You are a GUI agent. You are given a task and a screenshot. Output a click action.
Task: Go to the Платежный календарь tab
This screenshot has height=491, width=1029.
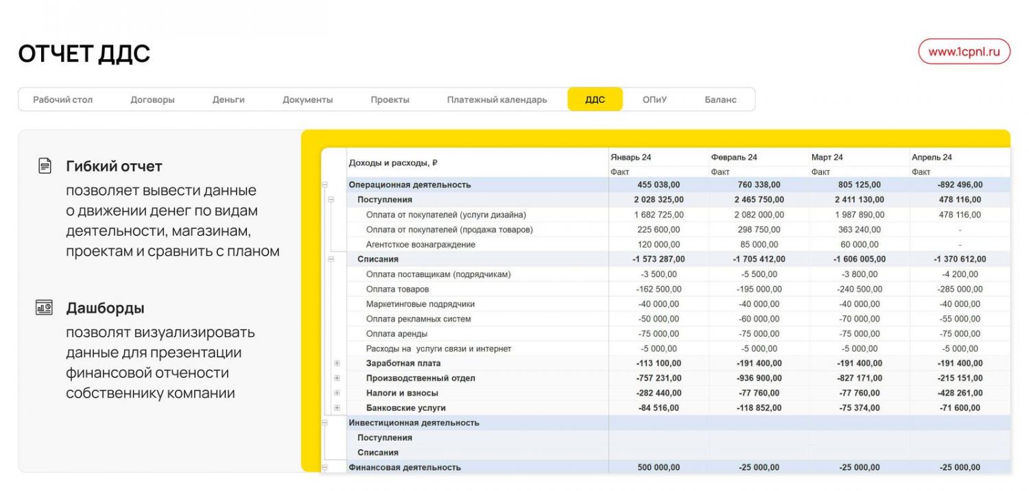[497, 99]
